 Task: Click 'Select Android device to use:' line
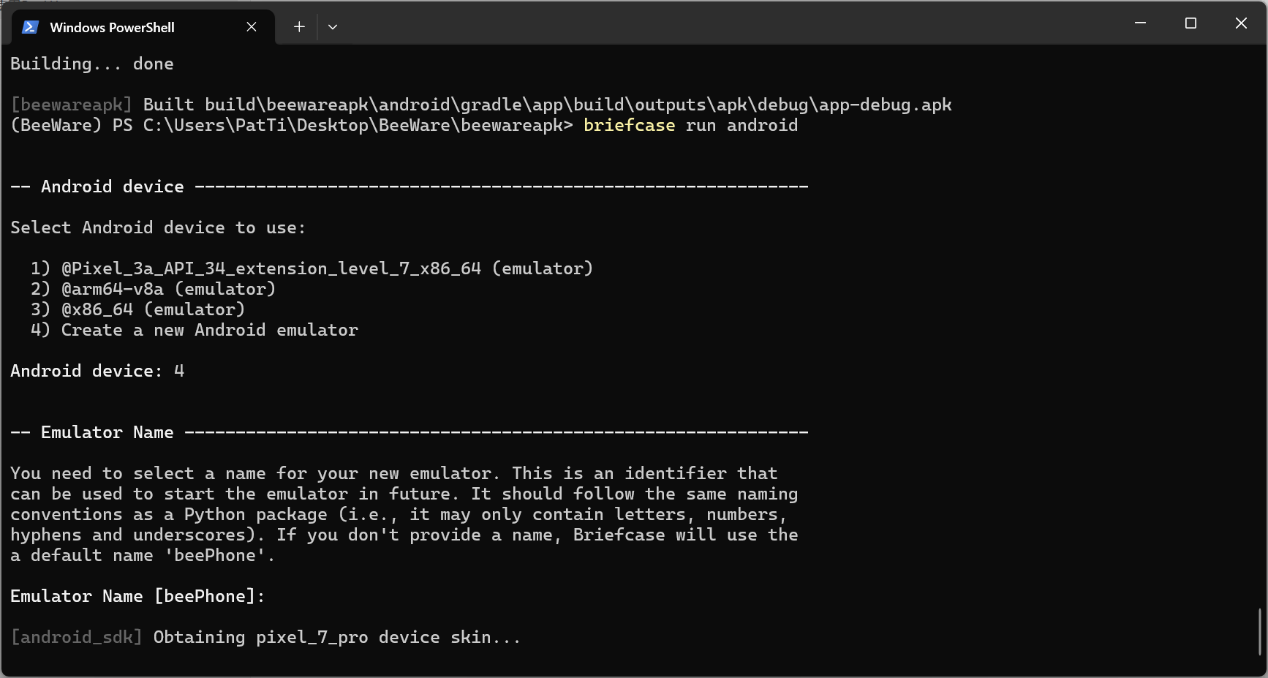click(158, 227)
